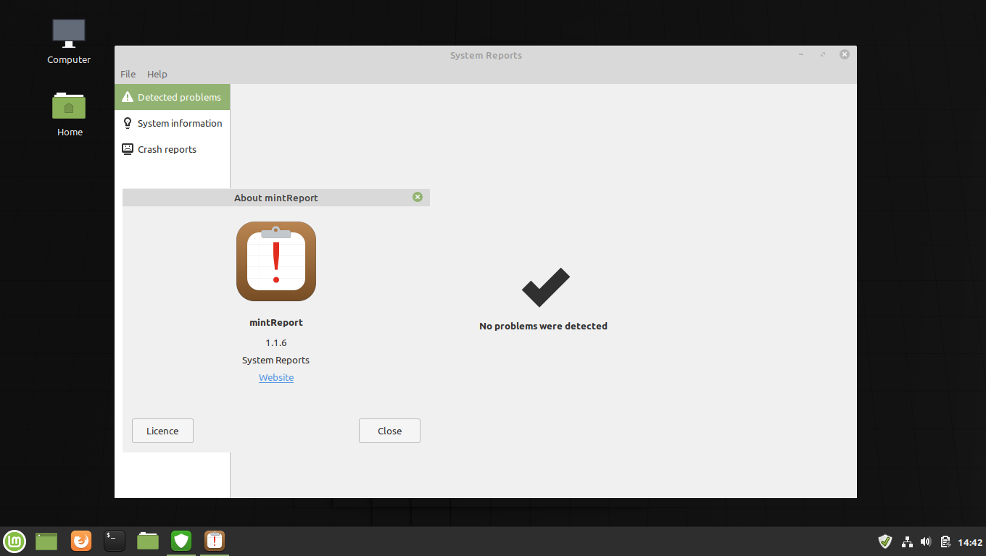Click the "No problems were detected" text
The width and height of the screenshot is (986, 556).
(x=543, y=326)
